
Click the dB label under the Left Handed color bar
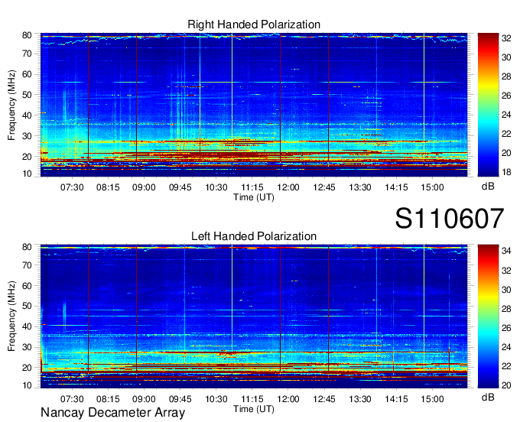click(x=488, y=397)
